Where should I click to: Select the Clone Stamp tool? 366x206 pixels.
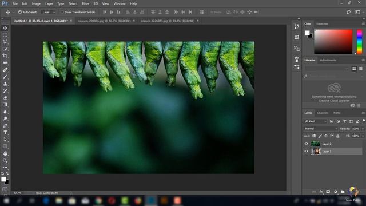pos(5,84)
